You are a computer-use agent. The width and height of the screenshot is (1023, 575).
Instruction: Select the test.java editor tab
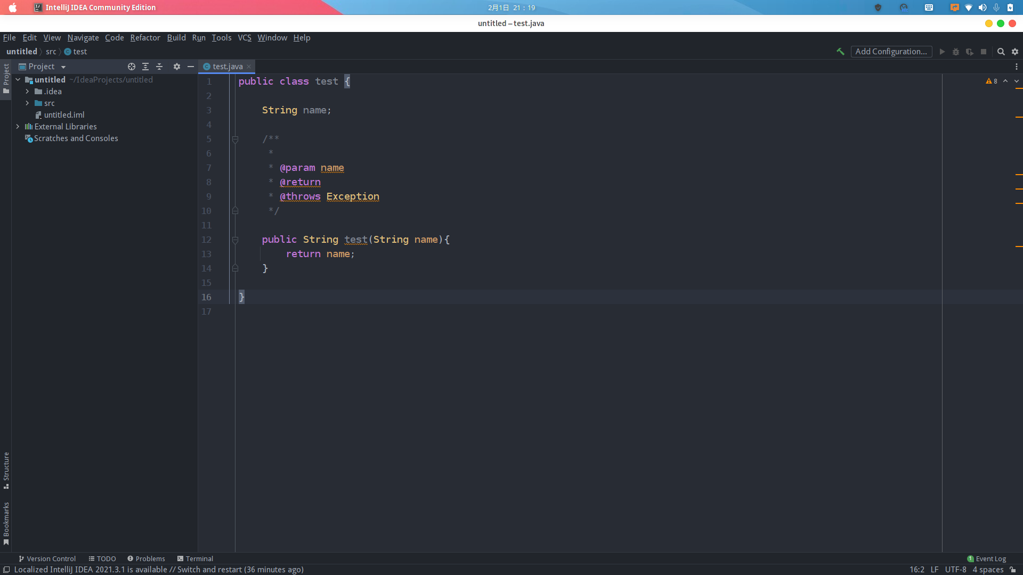click(x=228, y=67)
